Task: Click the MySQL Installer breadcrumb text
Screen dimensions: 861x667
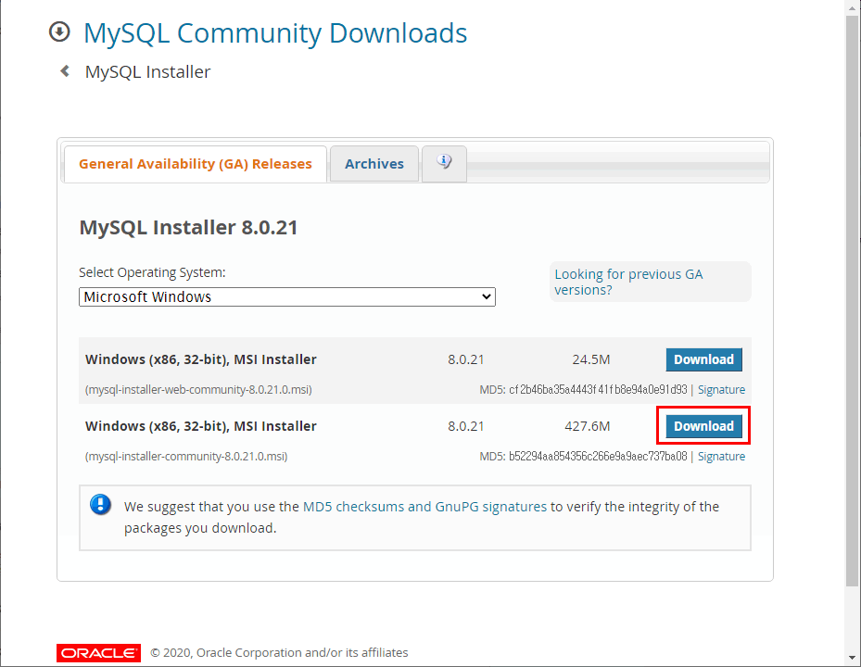Action: [x=147, y=72]
